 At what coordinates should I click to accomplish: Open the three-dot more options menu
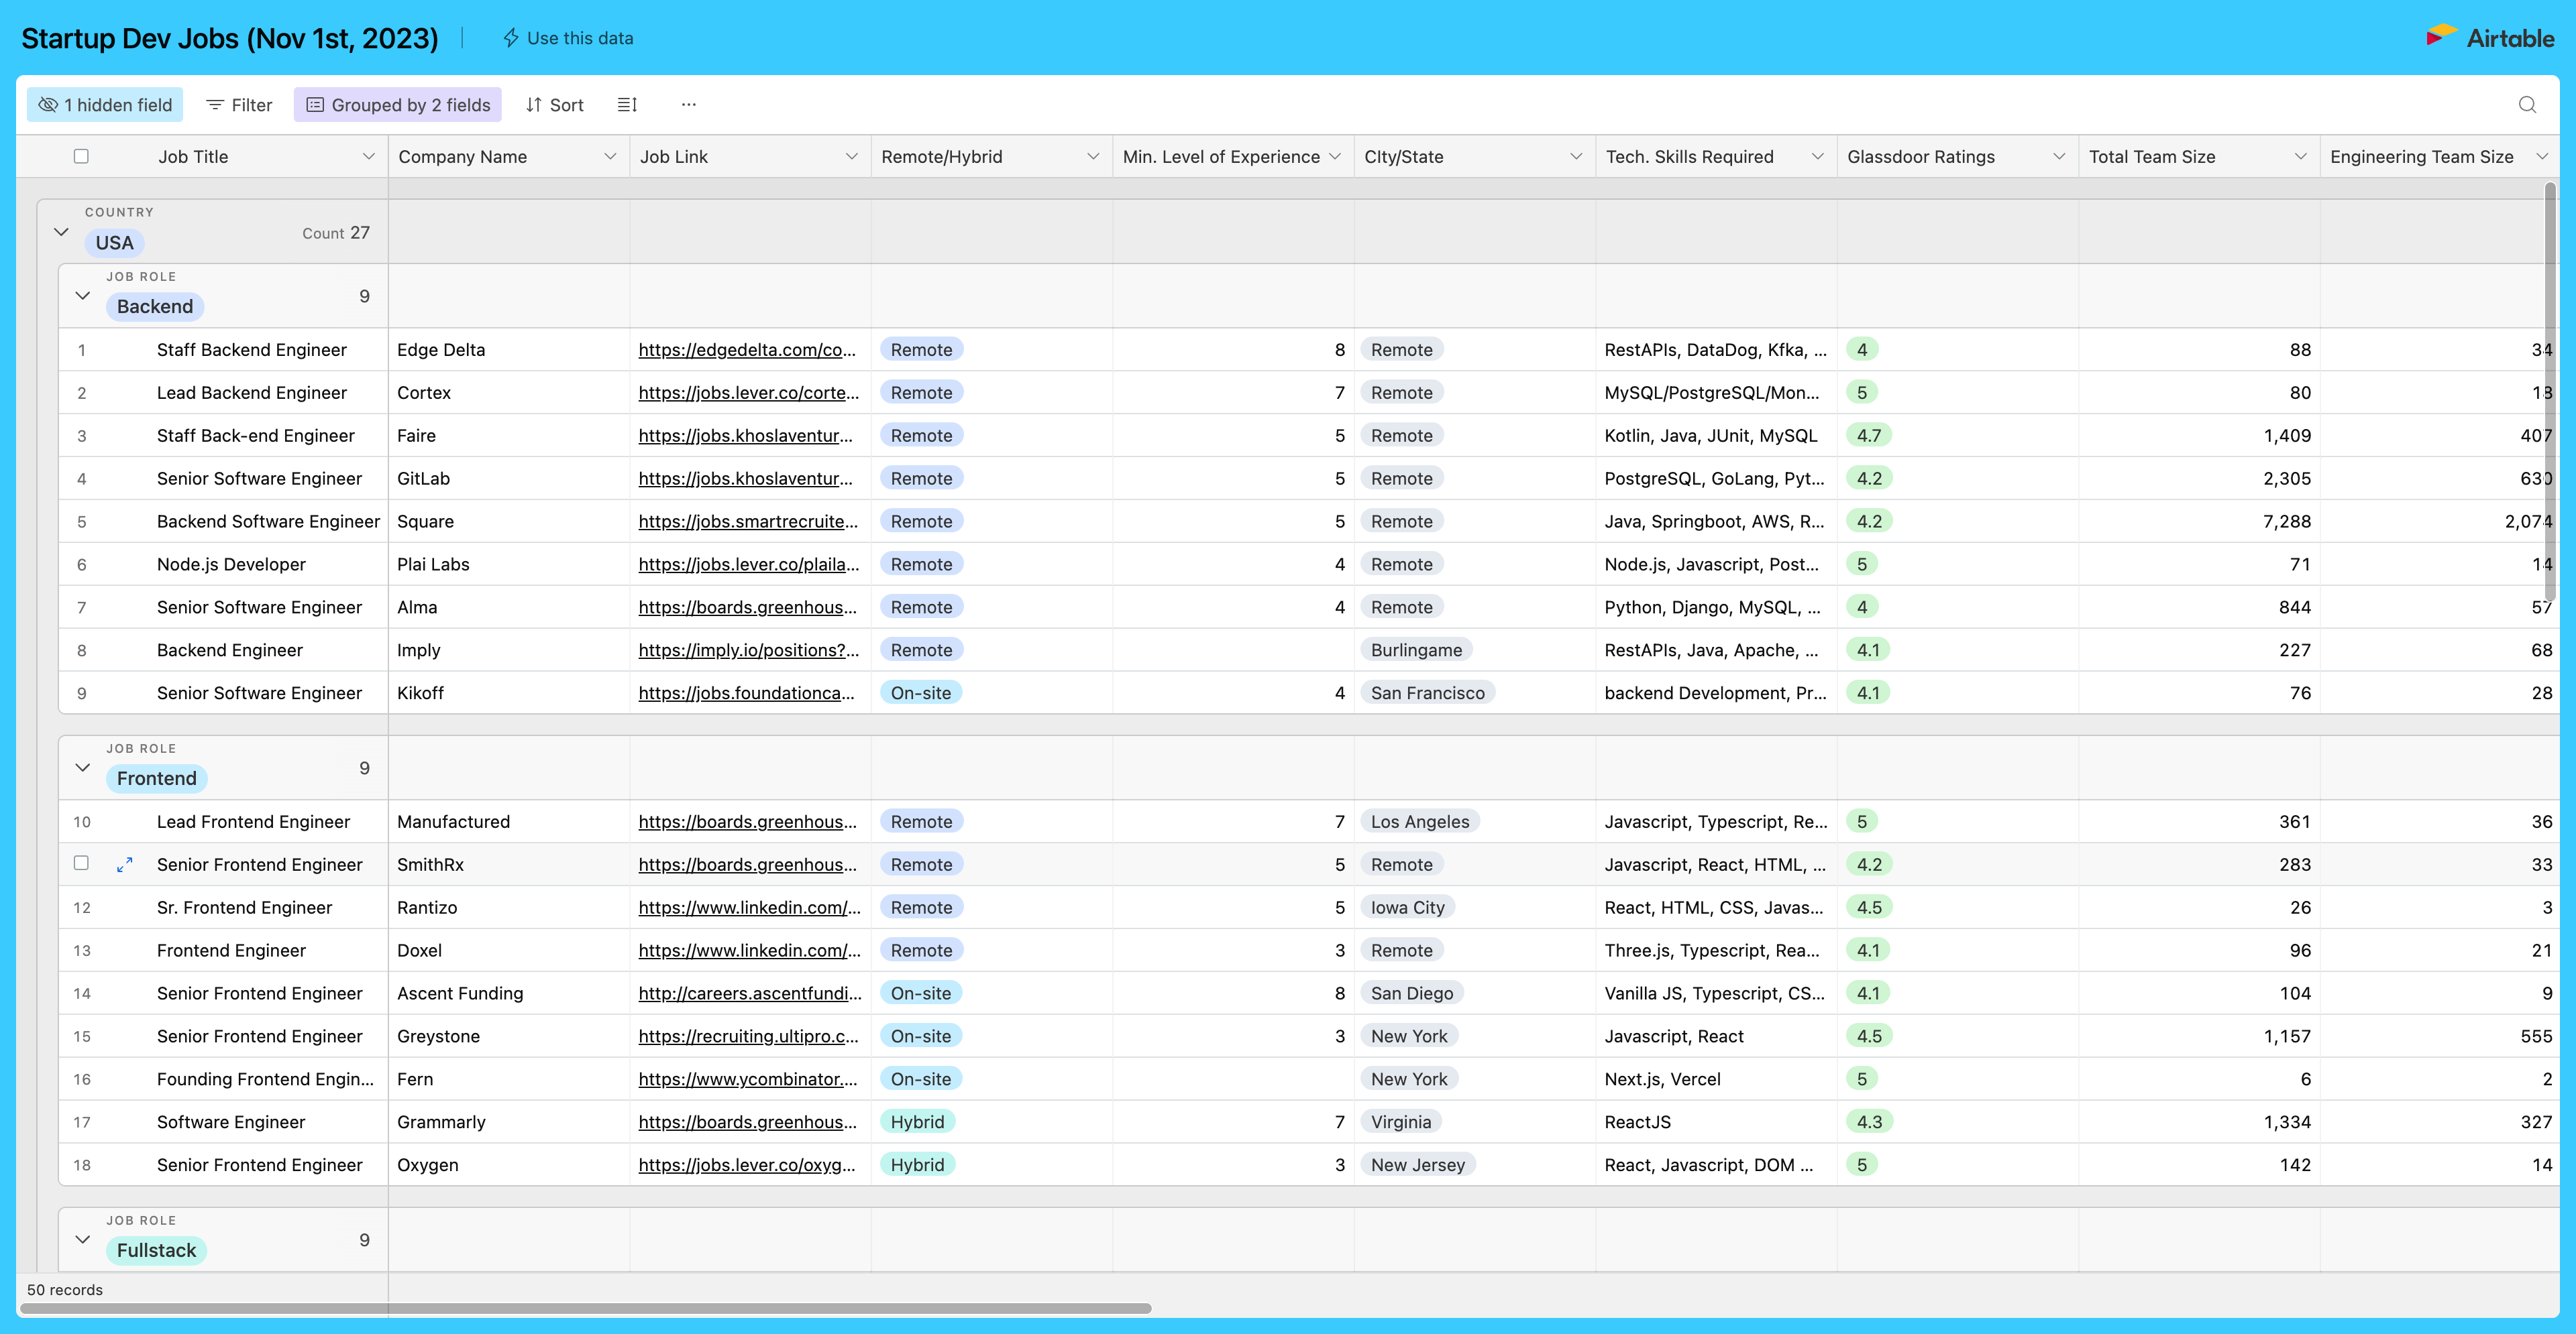[688, 105]
